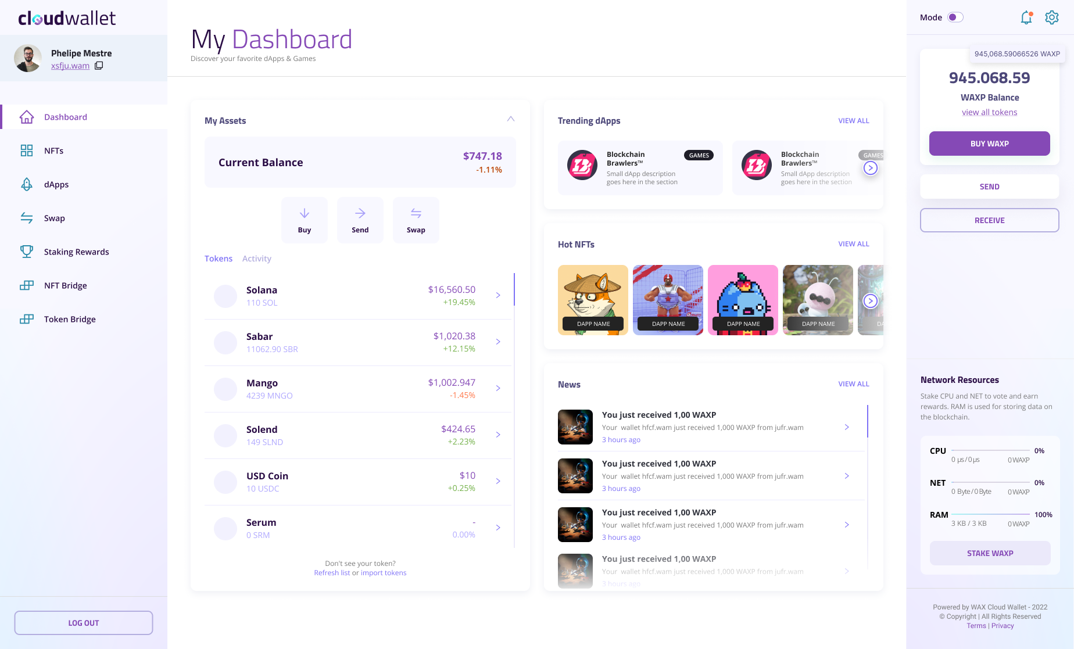This screenshot has width=1074, height=649.
Task: Advance the Trending dApps carousel arrow
Action: tap(870, 168)
